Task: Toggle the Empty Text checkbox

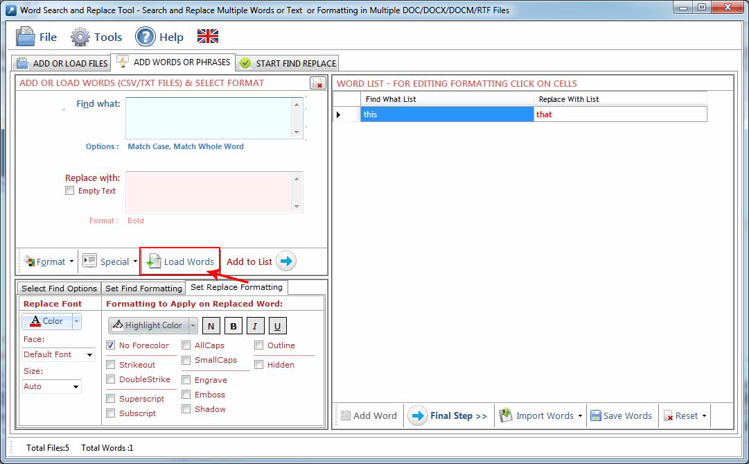Action: [70, 191]
